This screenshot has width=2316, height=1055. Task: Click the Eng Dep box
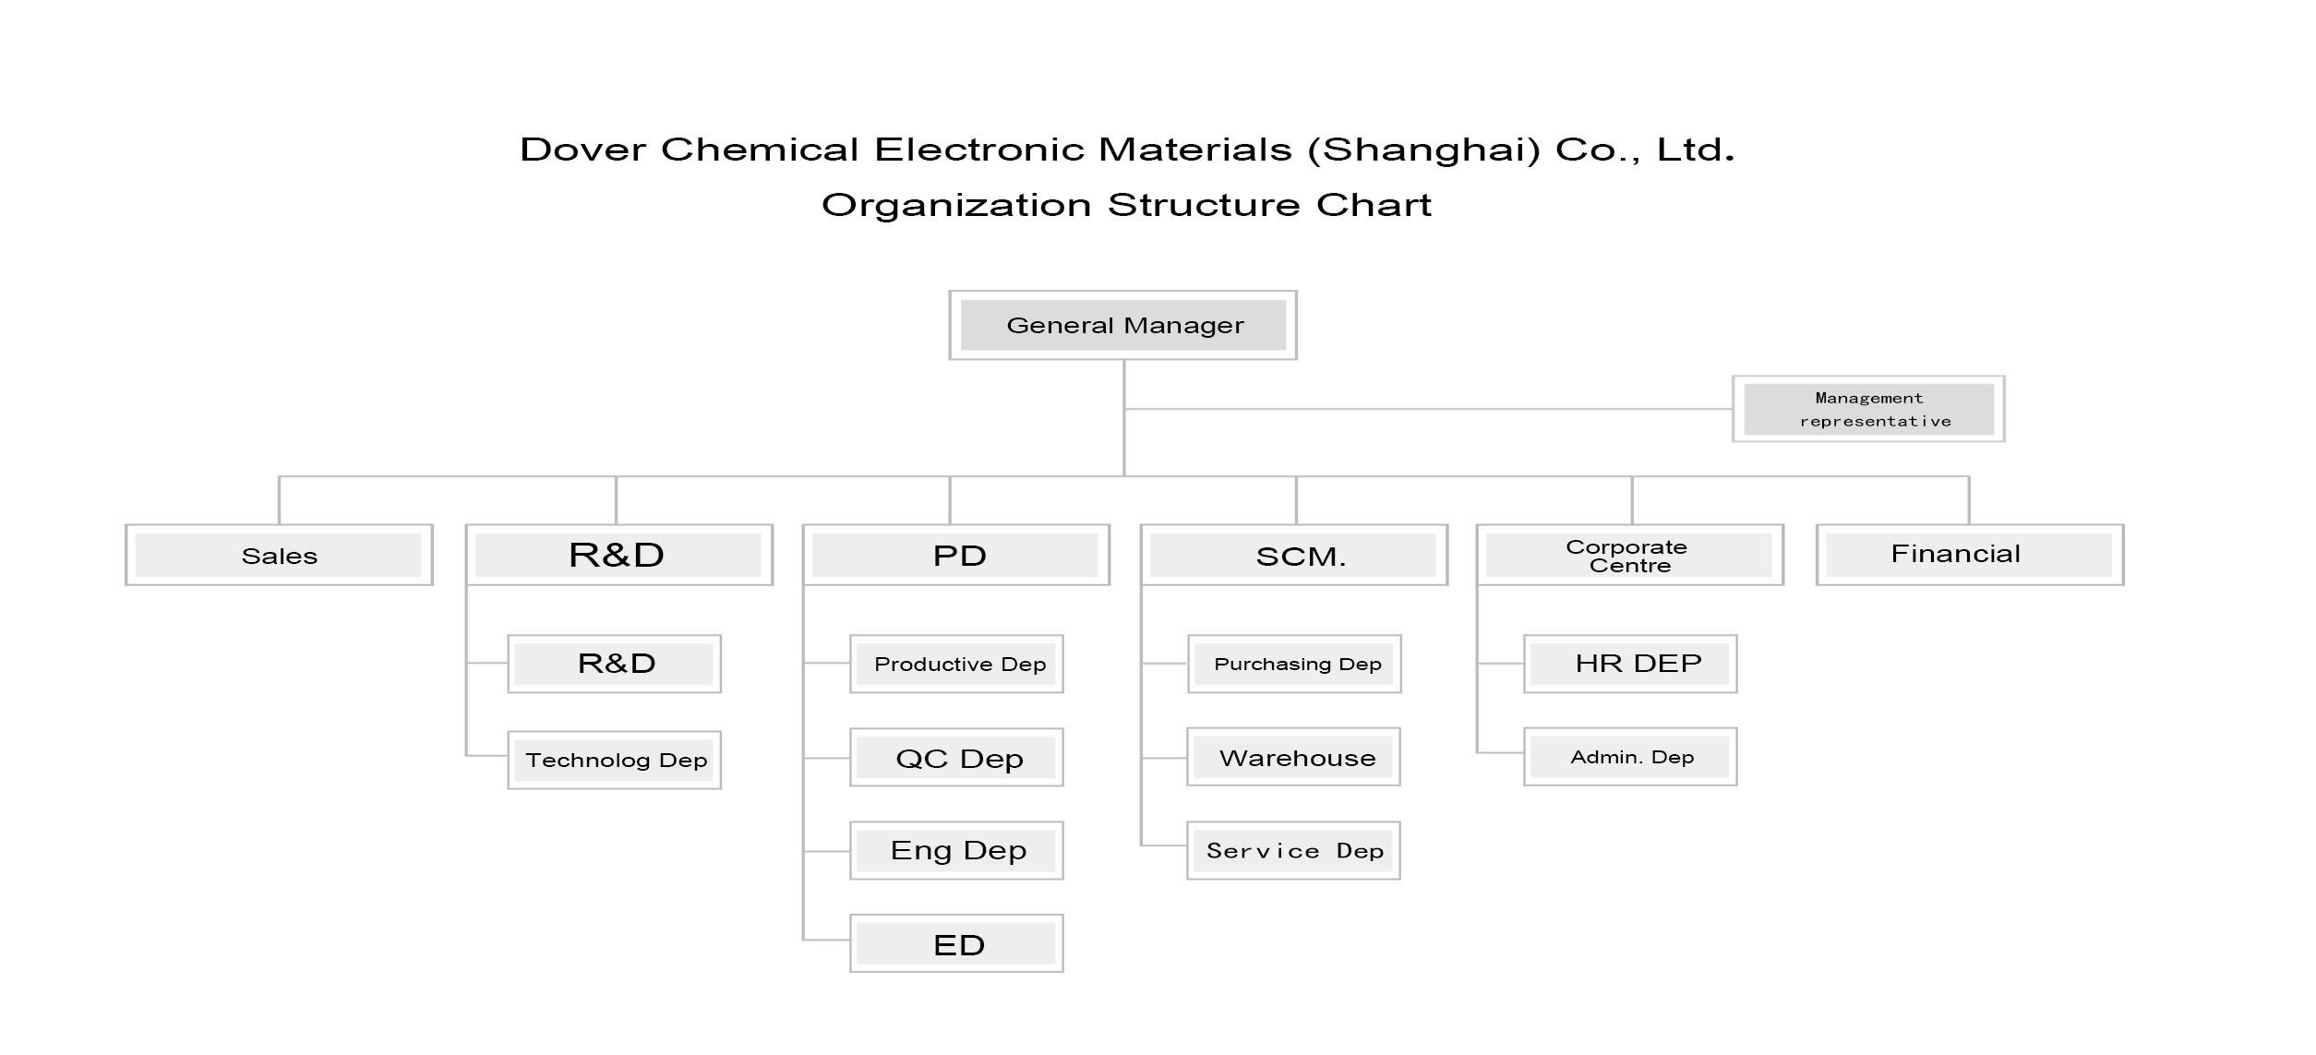coord(956,851)
